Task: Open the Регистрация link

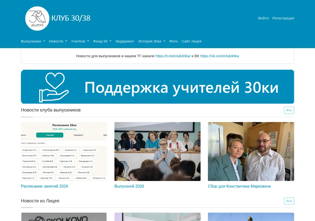Action: (x=283, y=18)
